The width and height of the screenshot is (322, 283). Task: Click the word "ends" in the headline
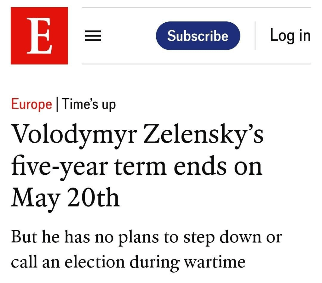point(200,167)
